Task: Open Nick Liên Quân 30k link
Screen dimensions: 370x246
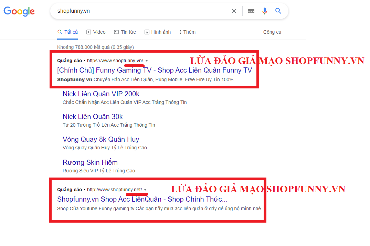Action: click(x=93, y=117)
